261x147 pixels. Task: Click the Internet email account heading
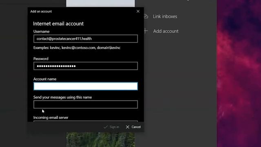point(58,24)
